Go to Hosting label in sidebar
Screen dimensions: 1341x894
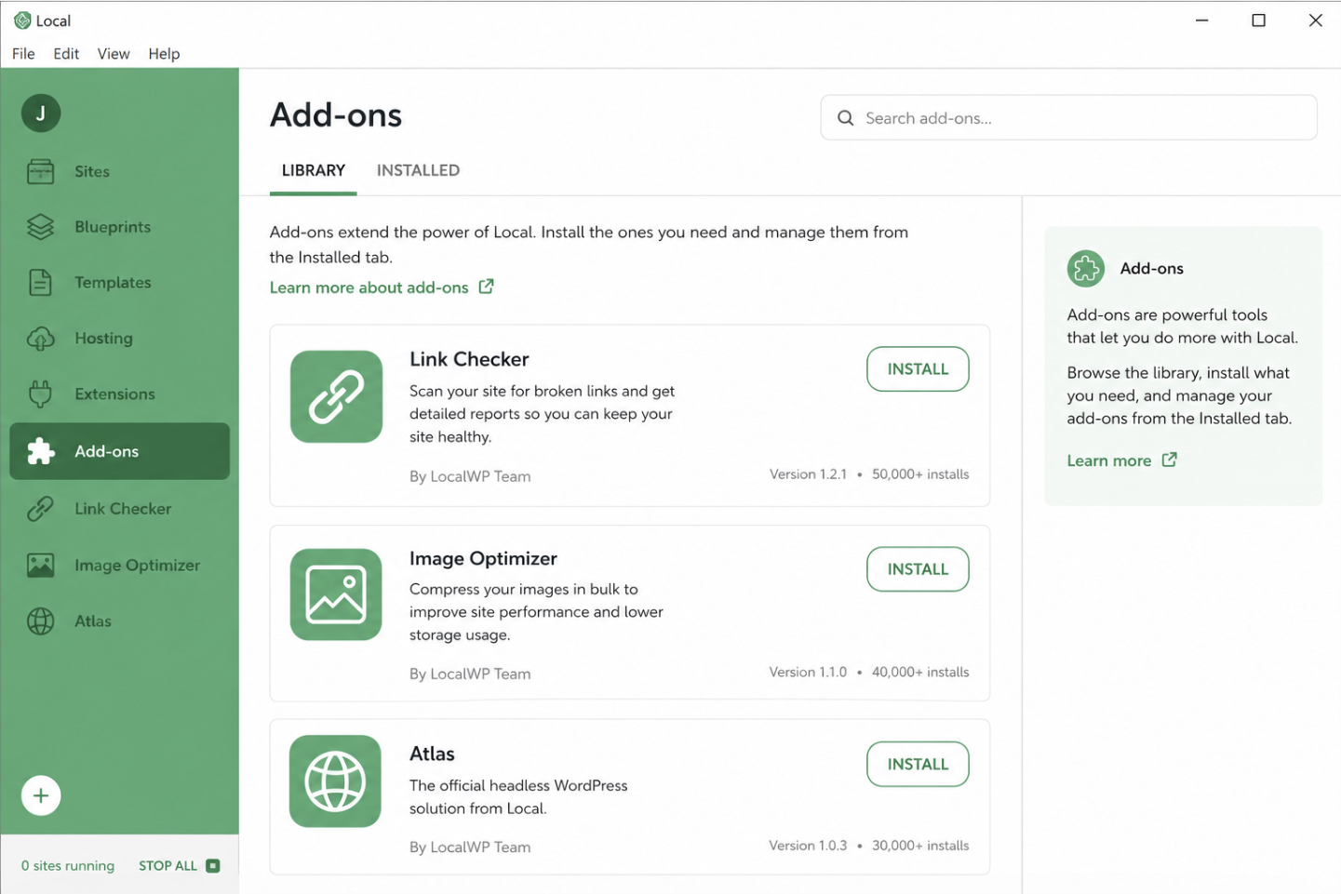point(103,339)
